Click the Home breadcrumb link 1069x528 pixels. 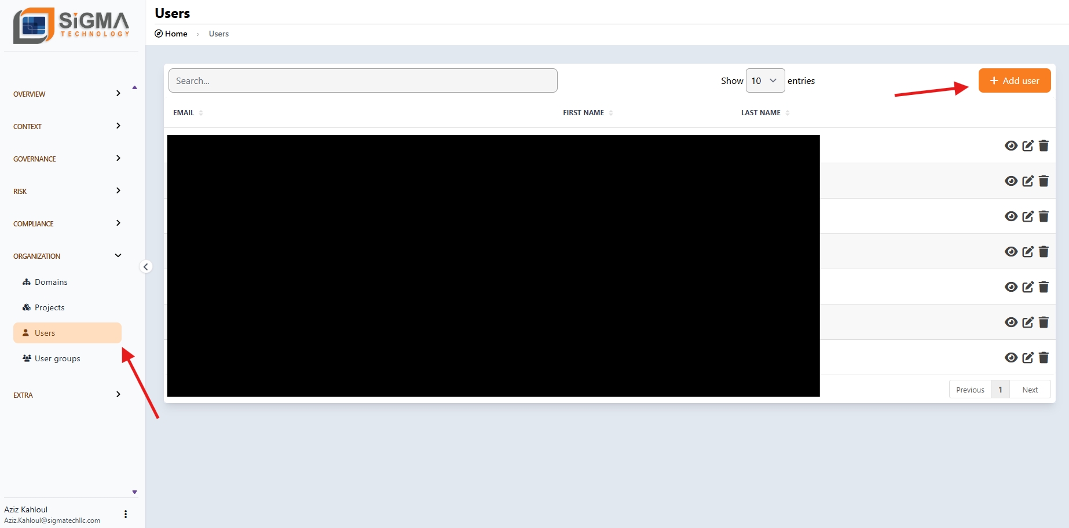175,34
